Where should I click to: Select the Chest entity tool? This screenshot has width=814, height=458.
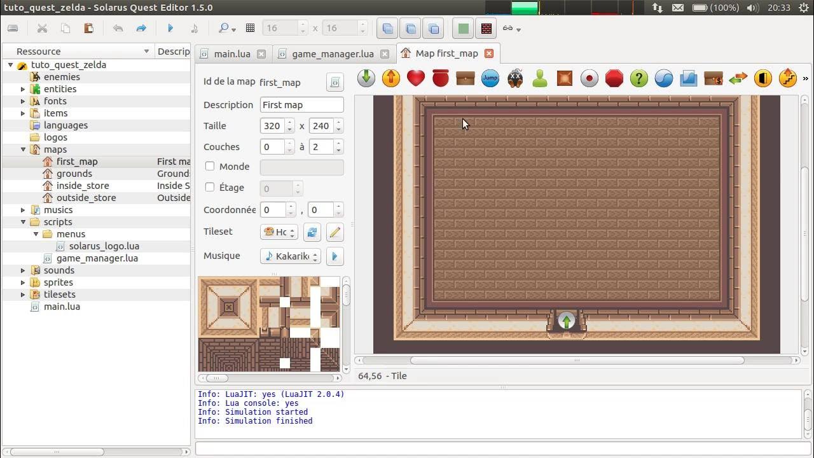[466, 78]
